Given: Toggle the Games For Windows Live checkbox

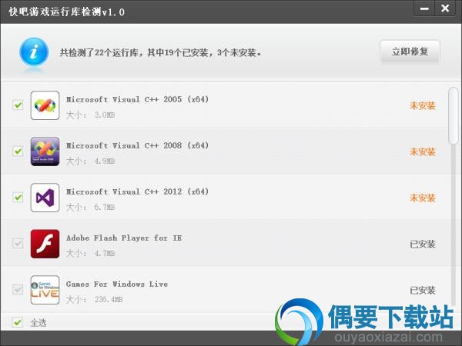Looking at the screenshot, I should tap(18, 290).
